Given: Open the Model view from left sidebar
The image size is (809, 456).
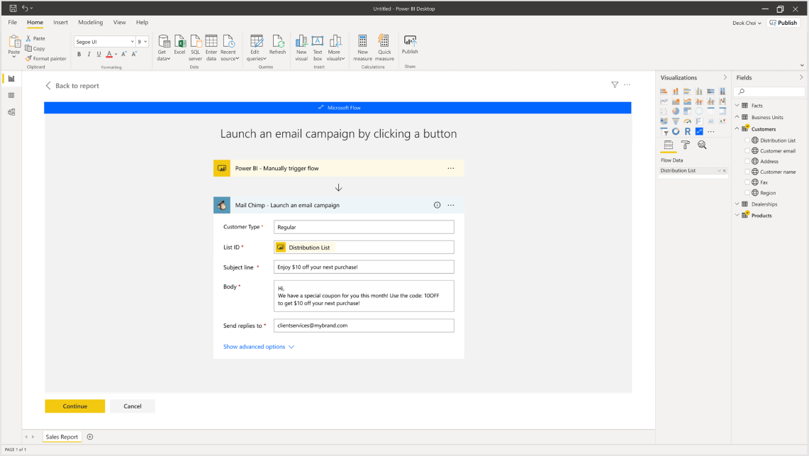Looking at the screenshot, I should 11,112.
